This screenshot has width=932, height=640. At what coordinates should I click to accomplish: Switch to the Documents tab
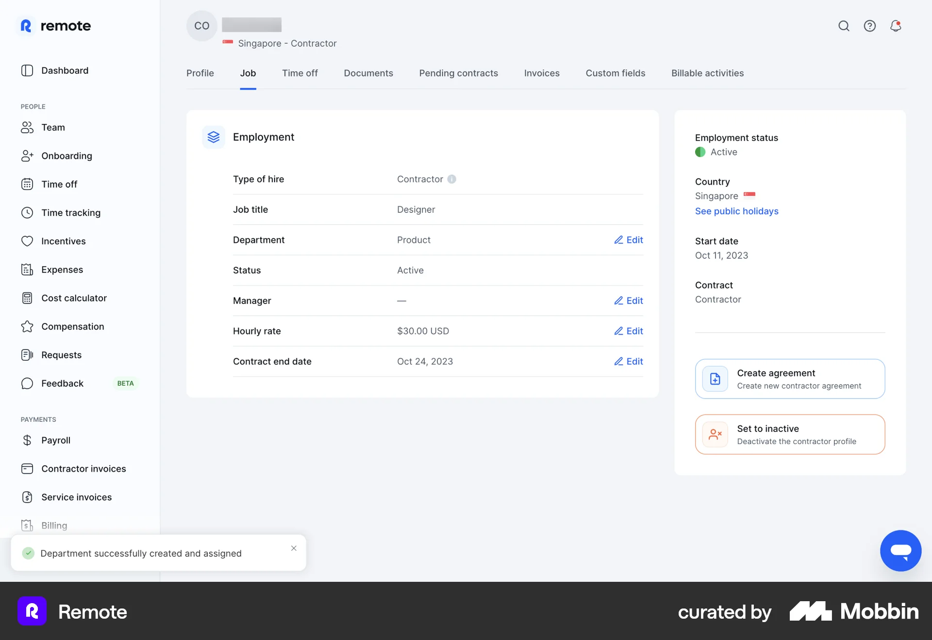(x=368, y=73)
